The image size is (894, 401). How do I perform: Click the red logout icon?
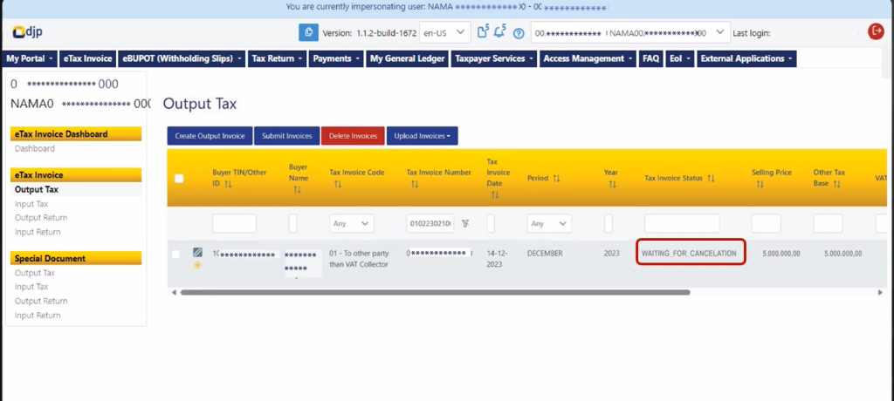click(876, 31)
